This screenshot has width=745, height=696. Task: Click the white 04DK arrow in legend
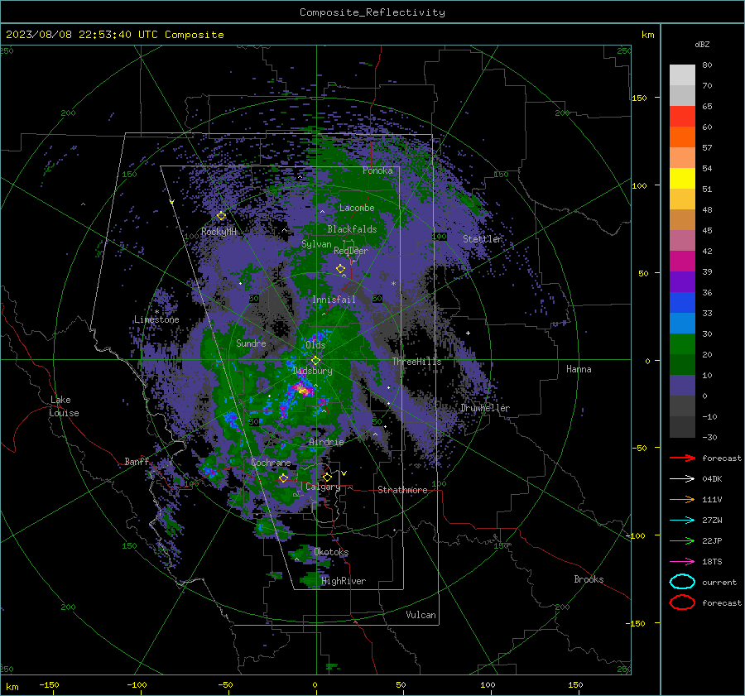(682, 478)
